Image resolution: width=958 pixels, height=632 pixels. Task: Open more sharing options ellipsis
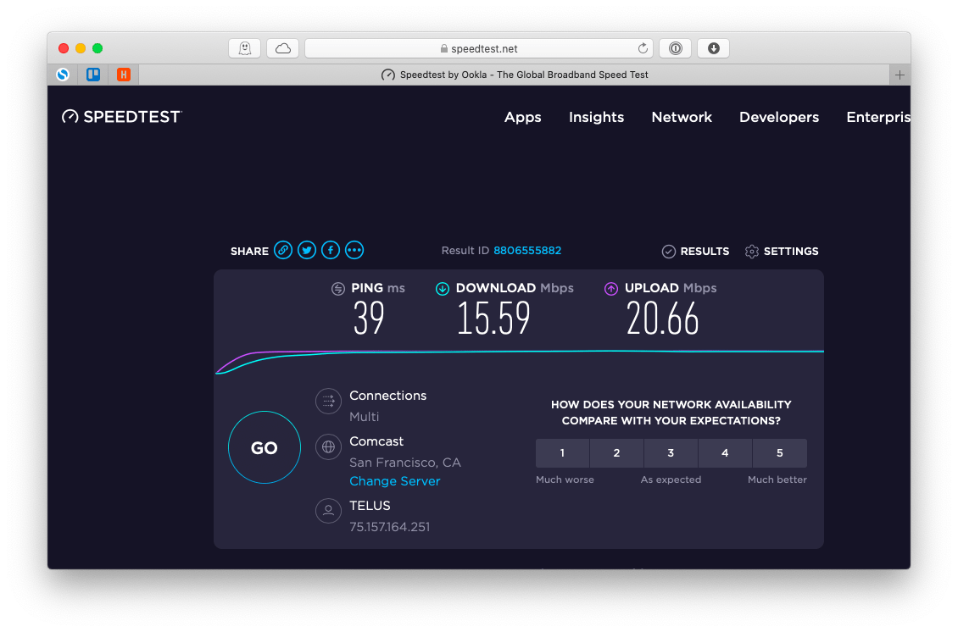pyautogui.click(x=354, y=250)
